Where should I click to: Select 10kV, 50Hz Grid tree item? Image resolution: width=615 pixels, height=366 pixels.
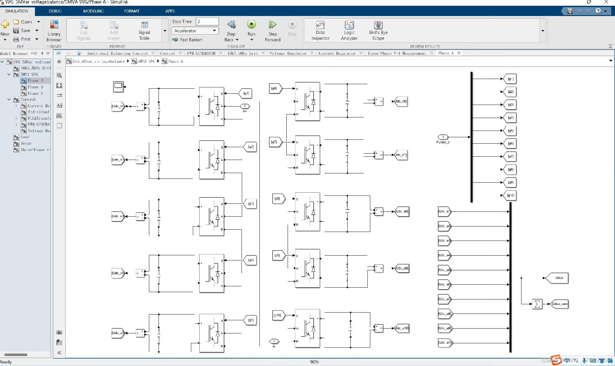36,68
